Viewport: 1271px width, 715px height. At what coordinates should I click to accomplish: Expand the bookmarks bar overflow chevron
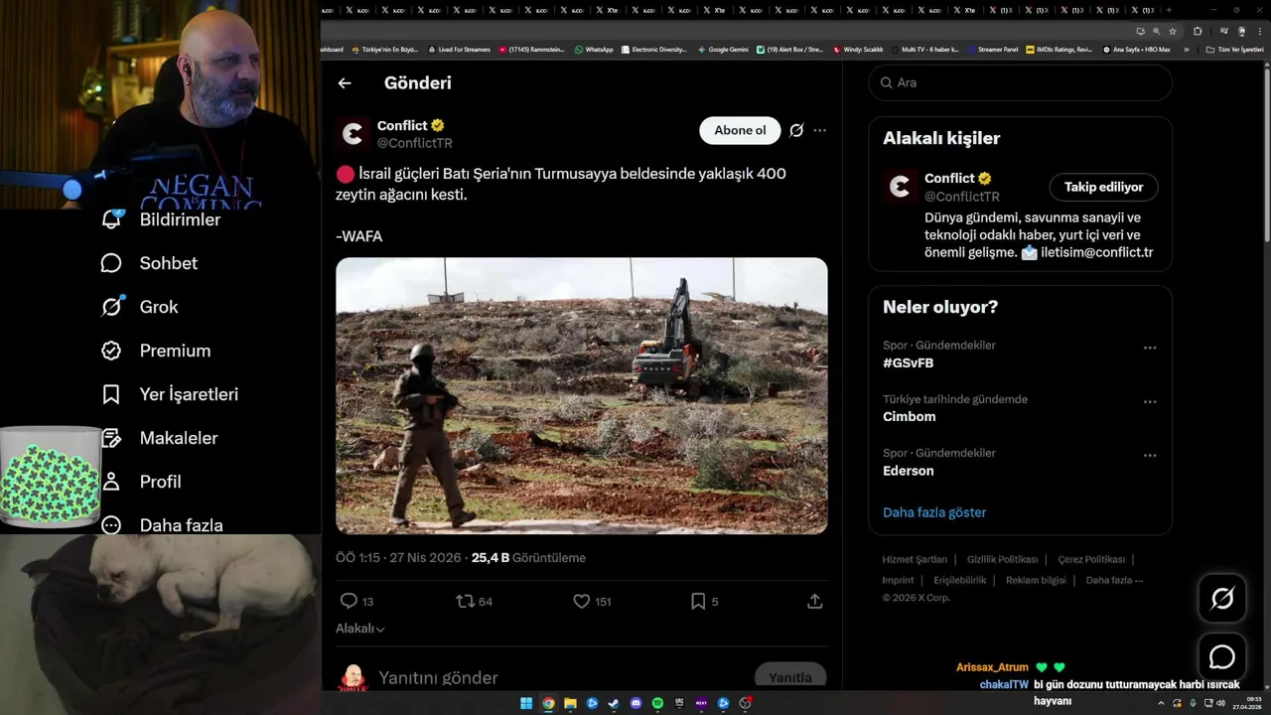pos(1187,50)
